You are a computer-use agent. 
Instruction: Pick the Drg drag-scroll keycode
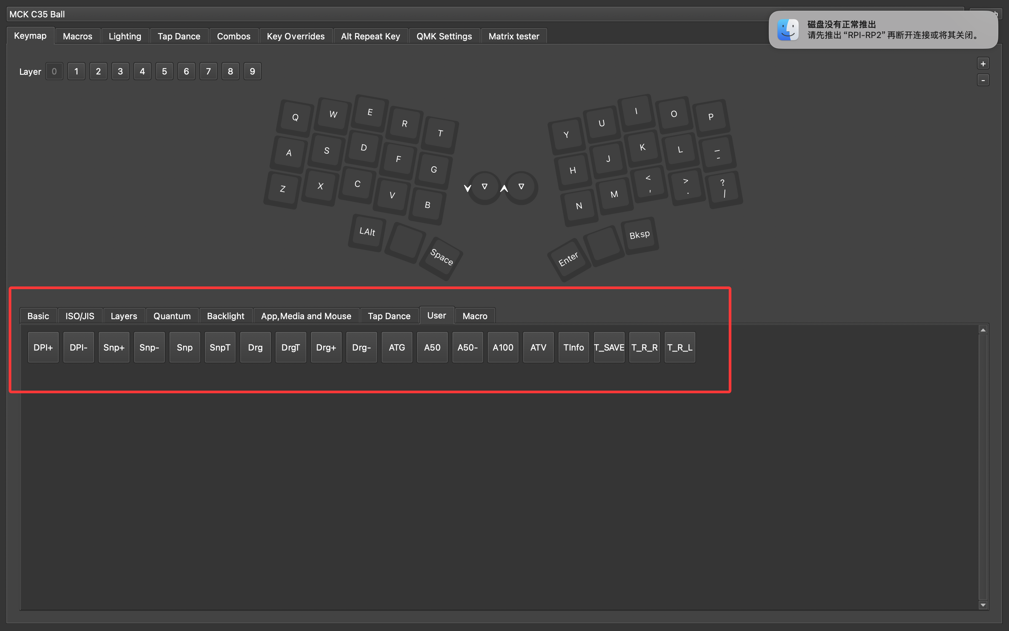click(255, 347)
